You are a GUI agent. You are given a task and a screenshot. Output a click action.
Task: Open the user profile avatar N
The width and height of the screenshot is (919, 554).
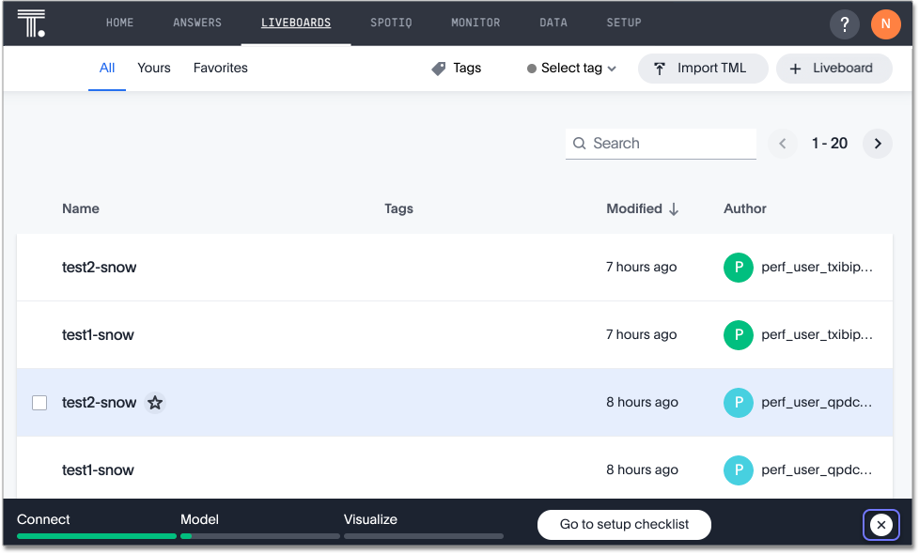click(885, 23)
